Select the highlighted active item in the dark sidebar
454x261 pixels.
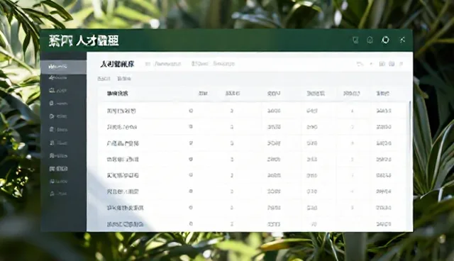pos(63,67)
